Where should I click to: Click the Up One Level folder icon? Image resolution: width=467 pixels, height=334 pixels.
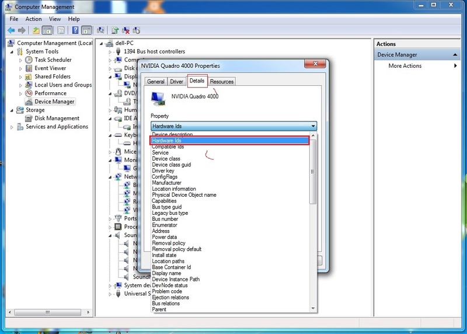tap(36, 30)
